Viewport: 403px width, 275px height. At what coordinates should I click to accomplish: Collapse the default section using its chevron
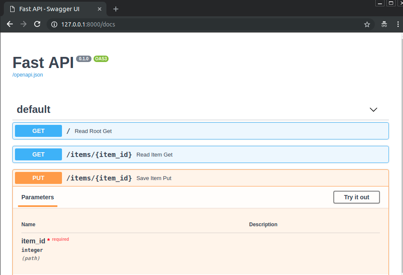(373, 109)
